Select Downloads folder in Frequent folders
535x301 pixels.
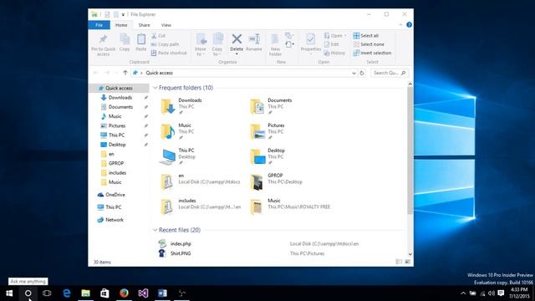point(181,106)
